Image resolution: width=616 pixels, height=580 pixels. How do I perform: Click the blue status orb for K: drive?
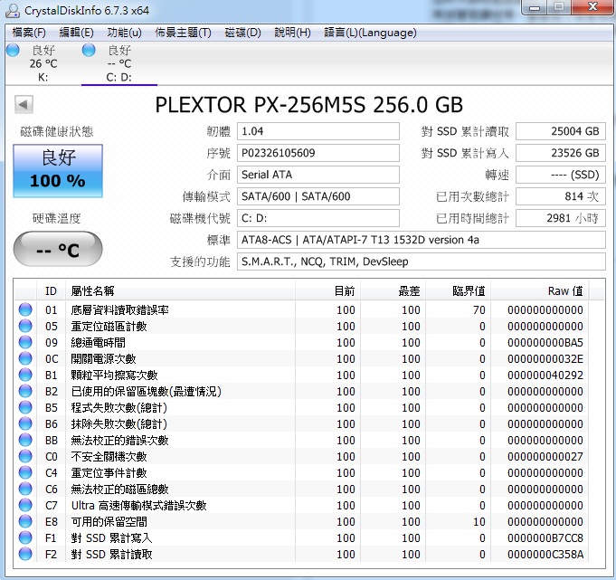(13, 50)
